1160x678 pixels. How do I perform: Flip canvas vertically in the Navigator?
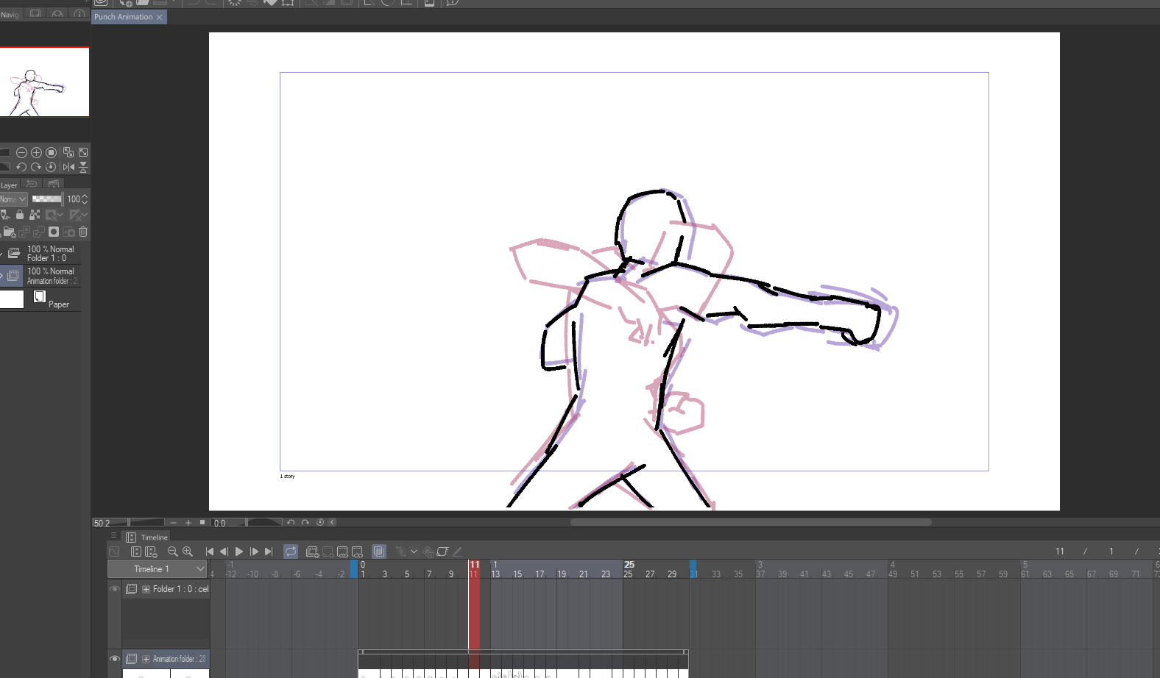83,167
